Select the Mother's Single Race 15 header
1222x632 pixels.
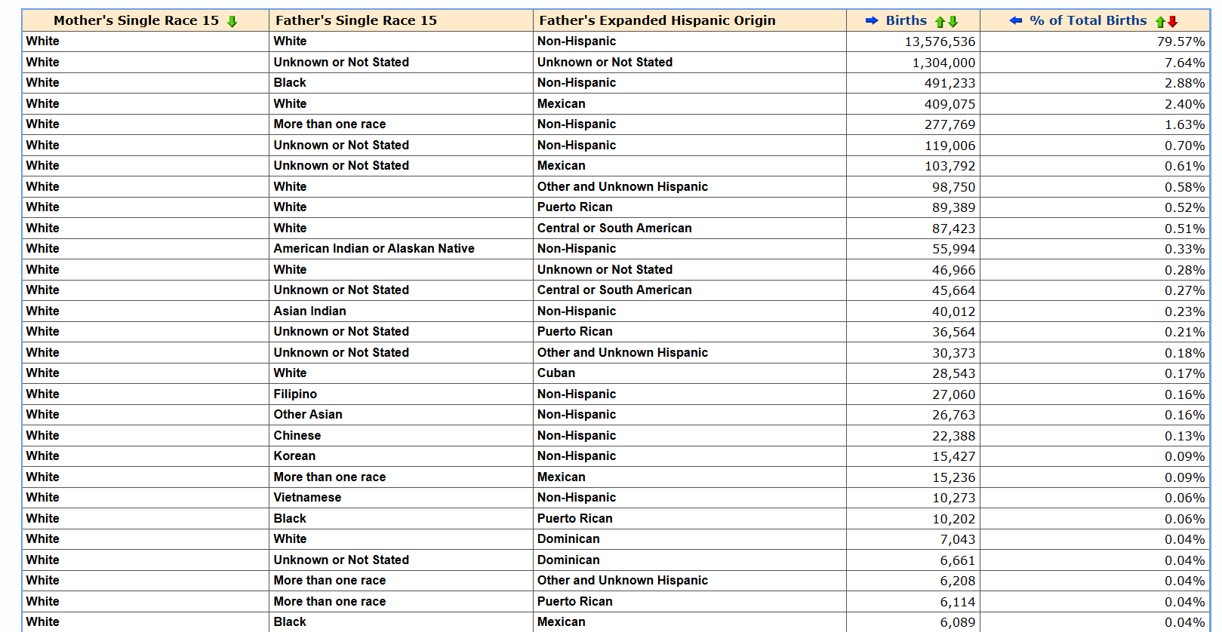click(x=136, y=20)
